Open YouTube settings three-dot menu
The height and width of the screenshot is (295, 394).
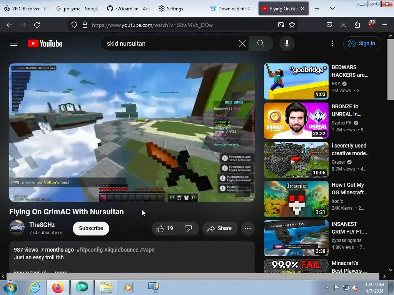click(x=332, y=43)
